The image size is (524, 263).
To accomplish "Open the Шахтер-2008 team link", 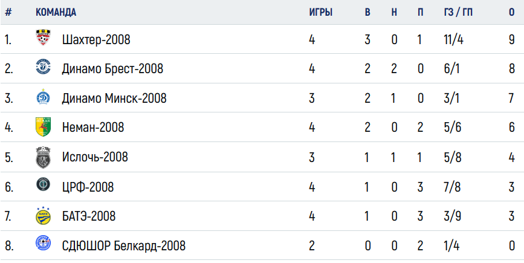I will [96, 40].
